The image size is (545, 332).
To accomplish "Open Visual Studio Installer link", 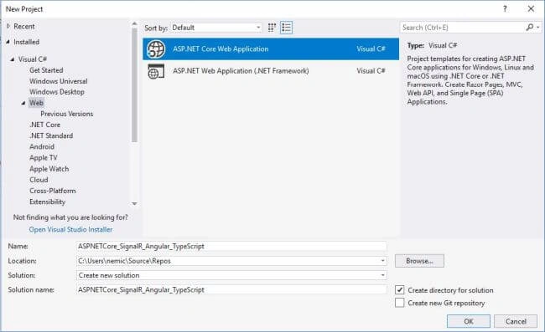I will pos(70,229).
